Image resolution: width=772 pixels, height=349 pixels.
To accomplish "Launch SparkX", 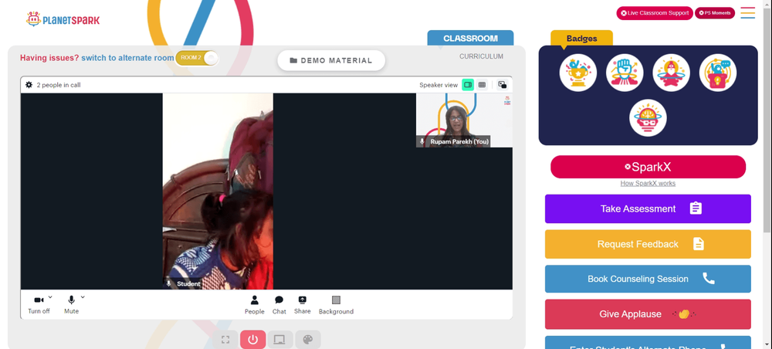I will [x=648, y=167].
